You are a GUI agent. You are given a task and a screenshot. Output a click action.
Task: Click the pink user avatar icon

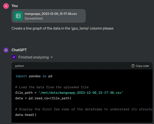pos(6,6)
